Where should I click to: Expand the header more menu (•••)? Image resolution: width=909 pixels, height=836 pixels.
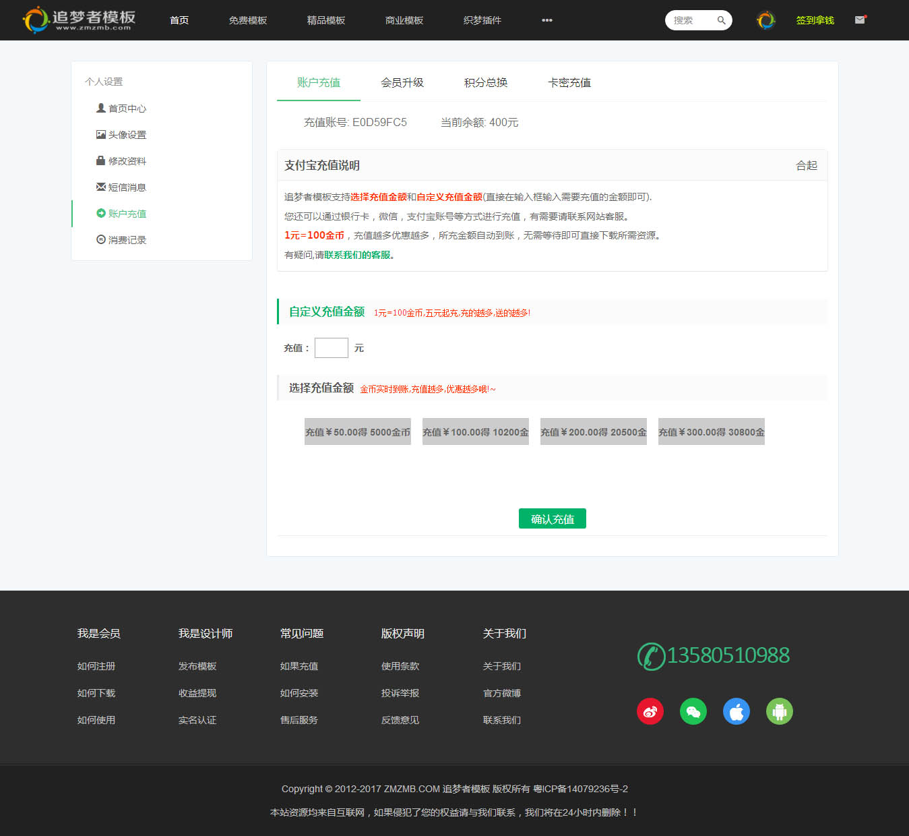546,20
